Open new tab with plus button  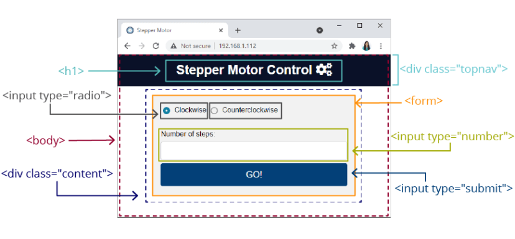[238, 30]
